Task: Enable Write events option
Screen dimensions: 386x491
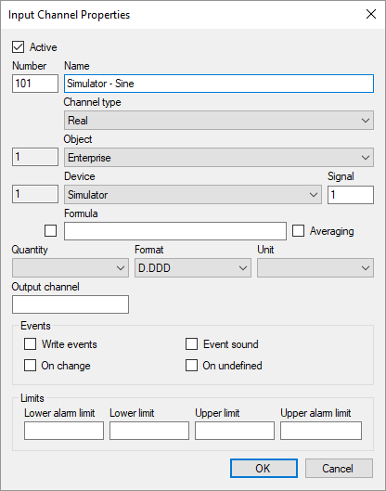Action: click(x=30, y=344)
